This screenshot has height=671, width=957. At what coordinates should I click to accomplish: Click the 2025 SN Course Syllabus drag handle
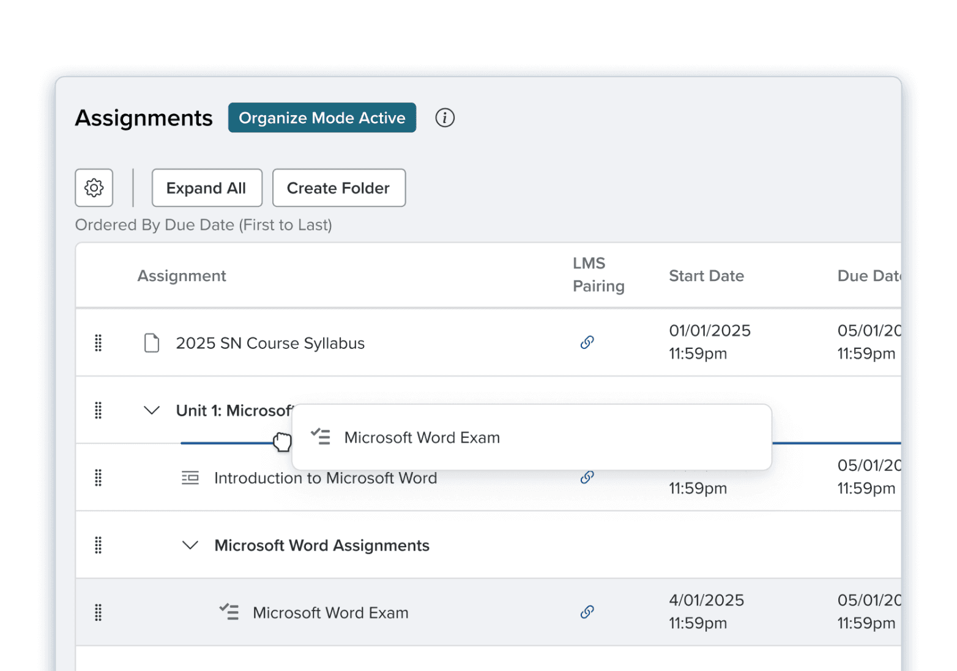click(x=98, y=343)
